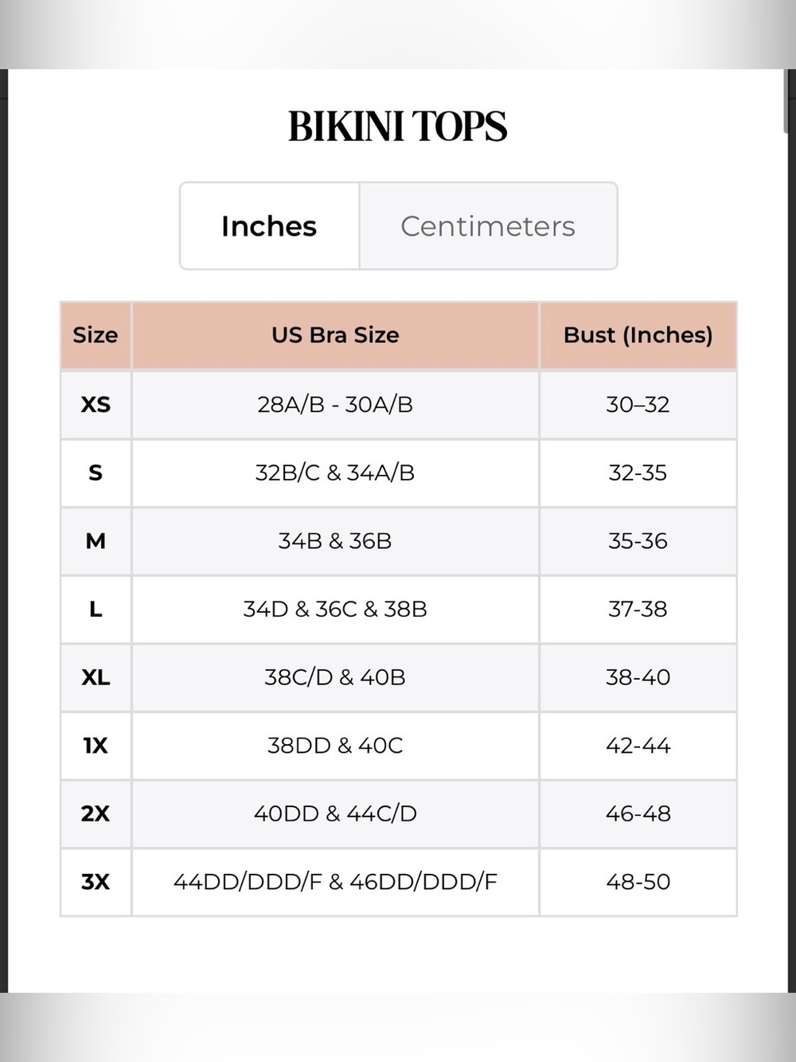Image resolution: width=796 pixels, height=1062 pixels.
Task: Click the BIKINI TOPS heading
Action: point(397,127)
